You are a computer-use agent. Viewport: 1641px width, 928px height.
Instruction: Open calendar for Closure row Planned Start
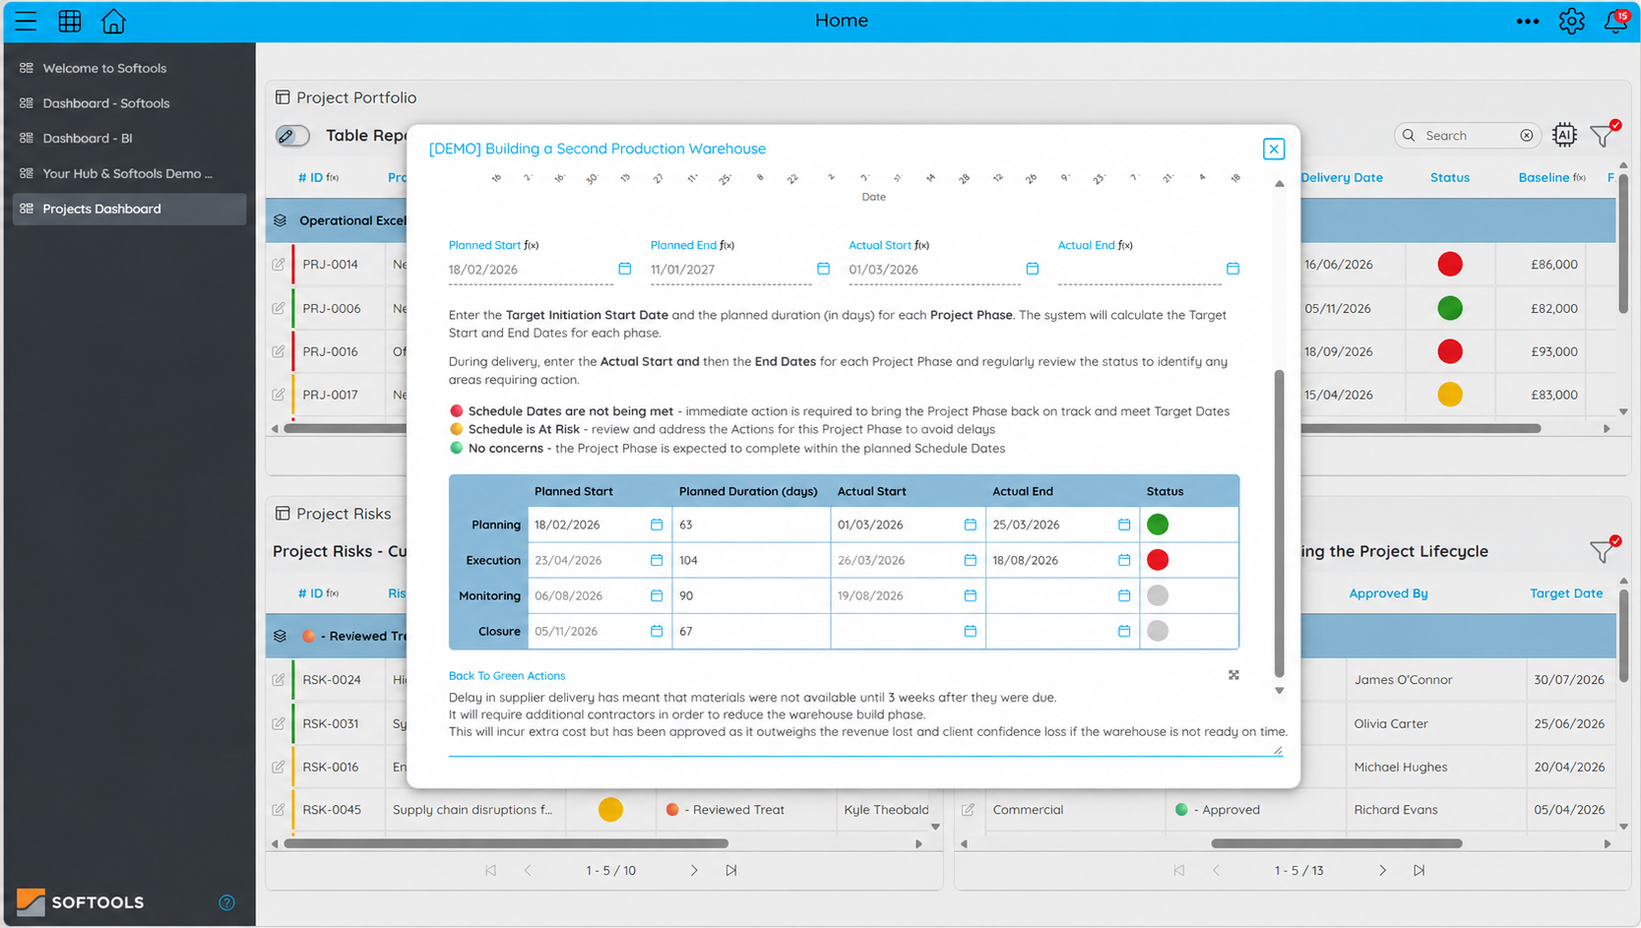point(657,631)
